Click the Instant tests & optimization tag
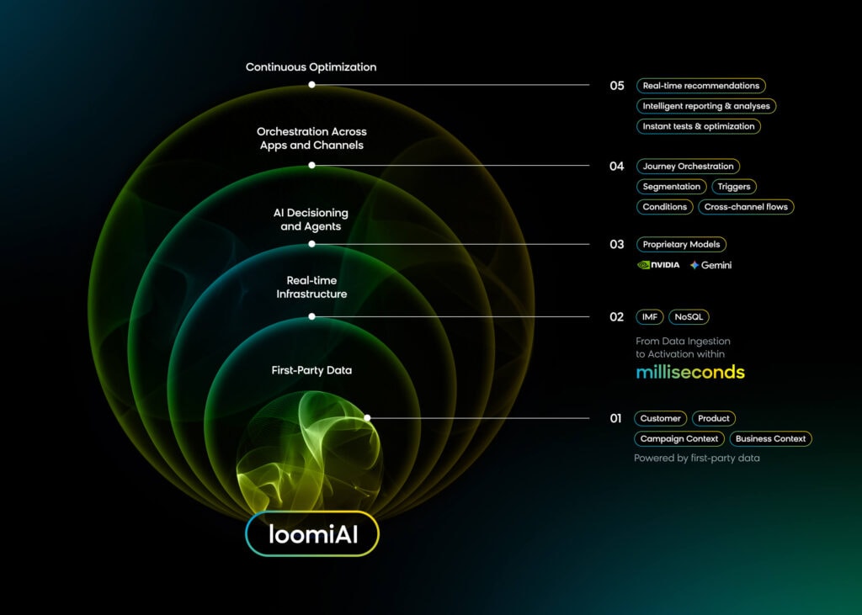 [698, 126]
